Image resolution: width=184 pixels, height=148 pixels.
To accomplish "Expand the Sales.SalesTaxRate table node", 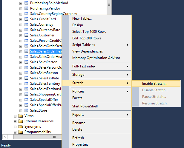I will [21, 78].
